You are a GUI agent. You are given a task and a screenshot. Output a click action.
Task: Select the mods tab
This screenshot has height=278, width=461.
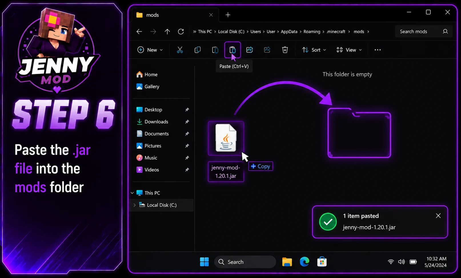click(175, 15)
